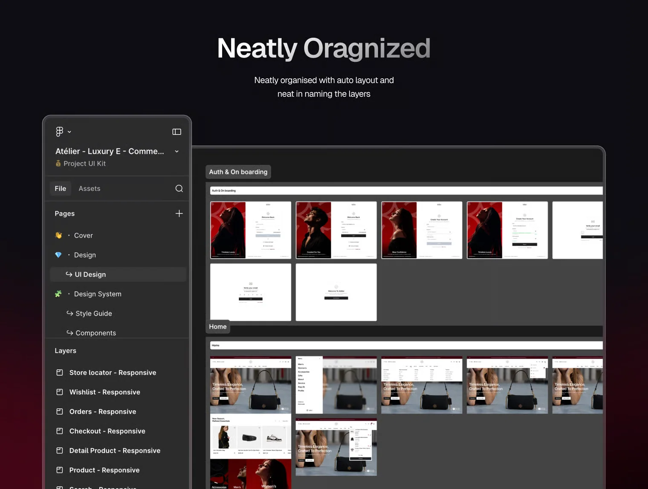Image resolution: width=648 pixels, height=489 pixels.
Task: Select the UI Design page
Action: pos(118,274)
